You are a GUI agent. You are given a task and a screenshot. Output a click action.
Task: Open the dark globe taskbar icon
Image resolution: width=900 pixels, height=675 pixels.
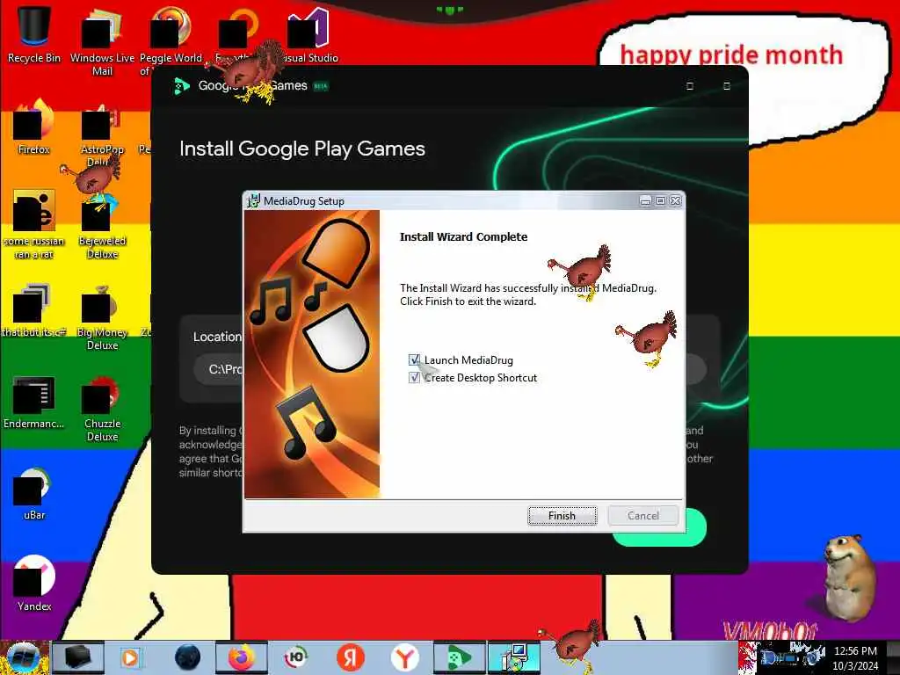187,657
